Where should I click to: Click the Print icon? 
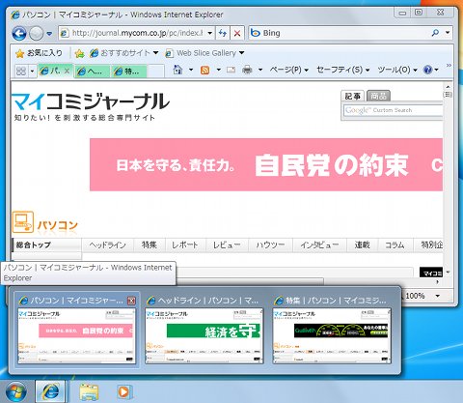click(x=247, y=70)
